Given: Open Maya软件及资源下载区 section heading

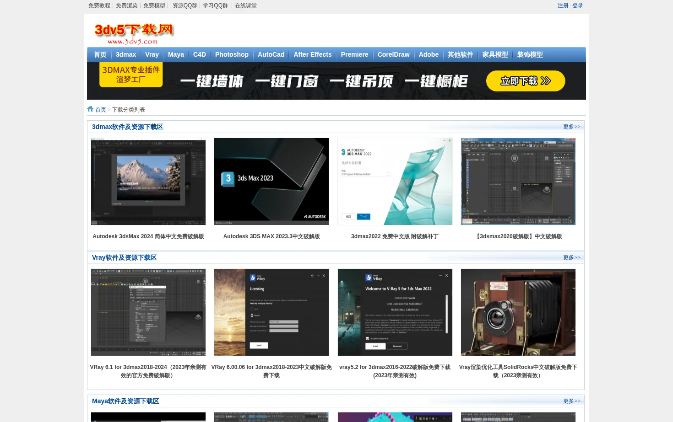Looking at the screenshot, I should coord(125,401).
